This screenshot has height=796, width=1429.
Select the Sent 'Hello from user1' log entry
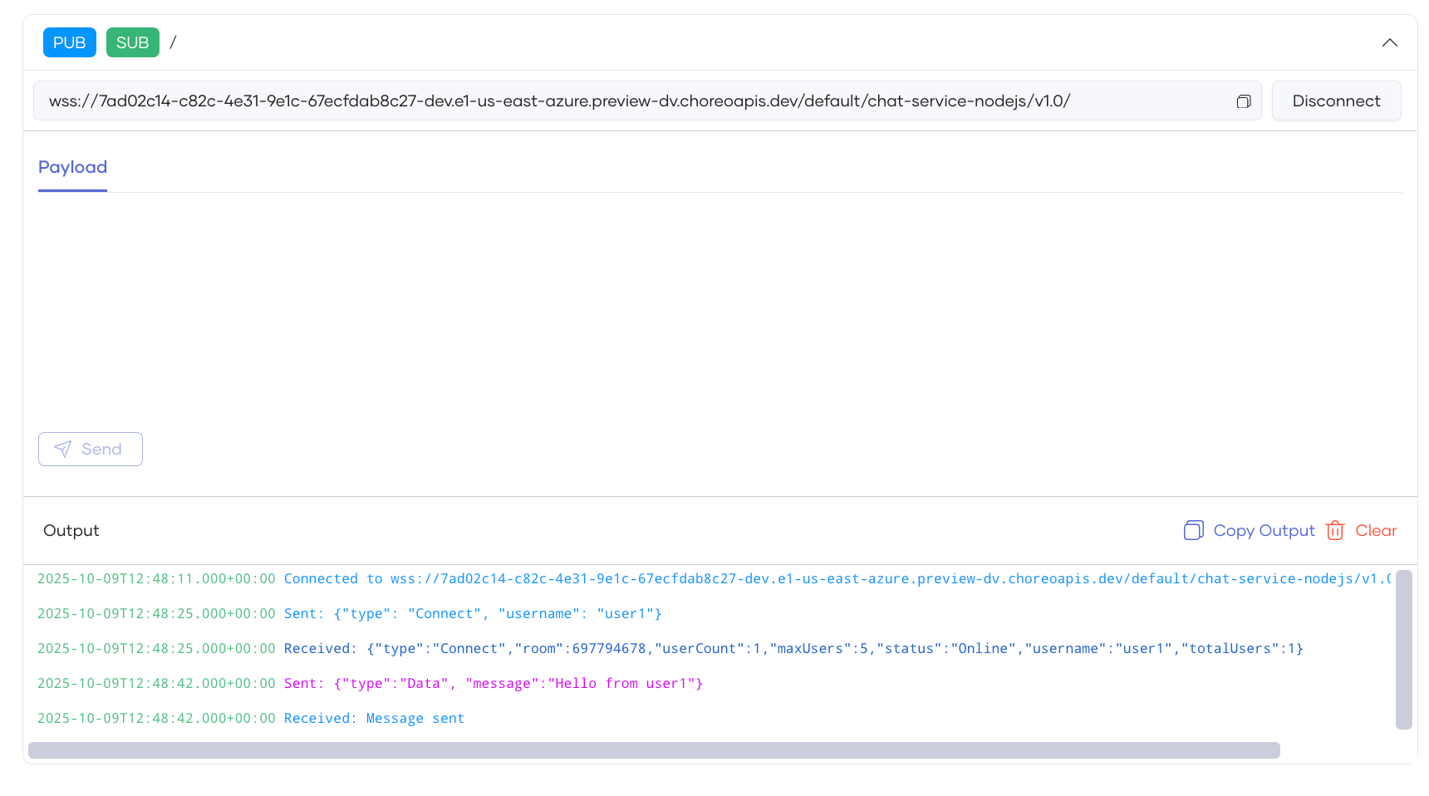pos(493,684)
